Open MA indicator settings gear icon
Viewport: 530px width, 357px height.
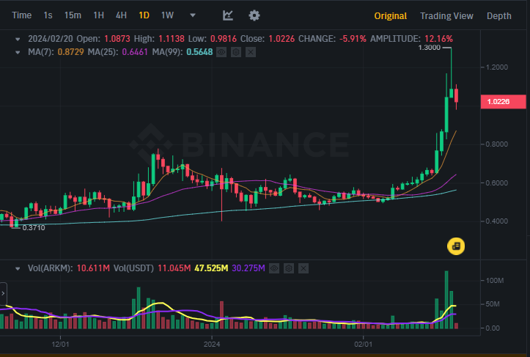(236, 52)
